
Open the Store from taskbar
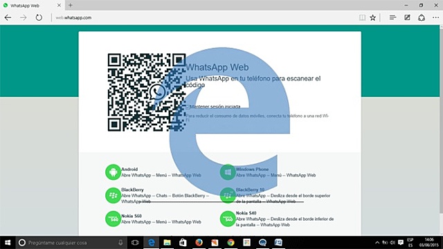click(x=183, y=243)
